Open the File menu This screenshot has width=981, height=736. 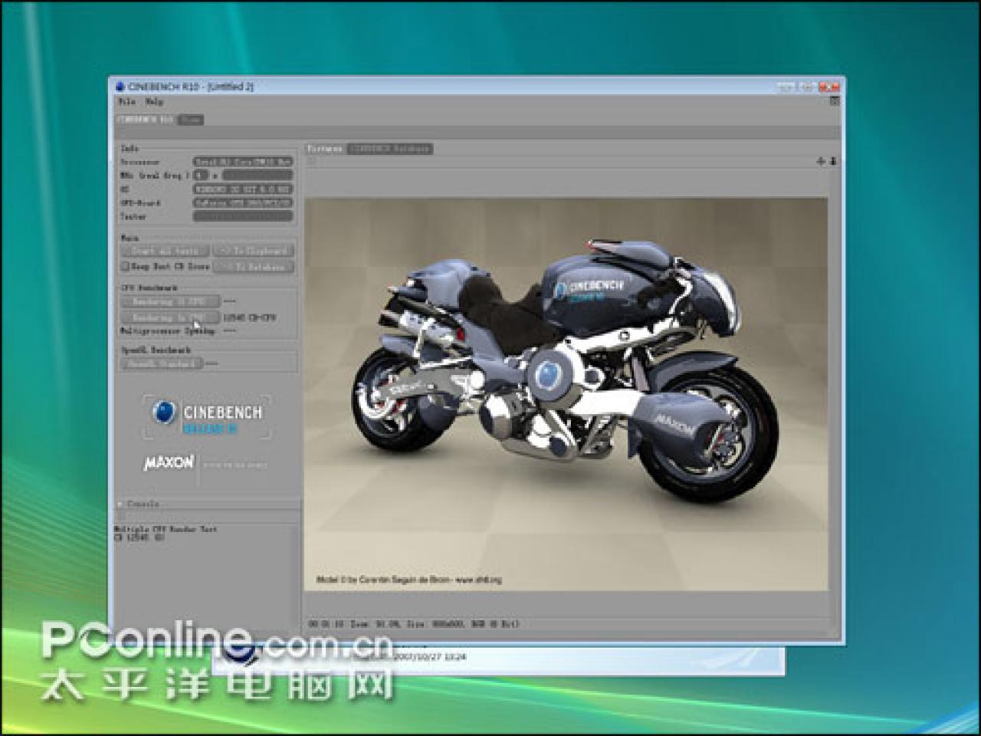[127, 101]
